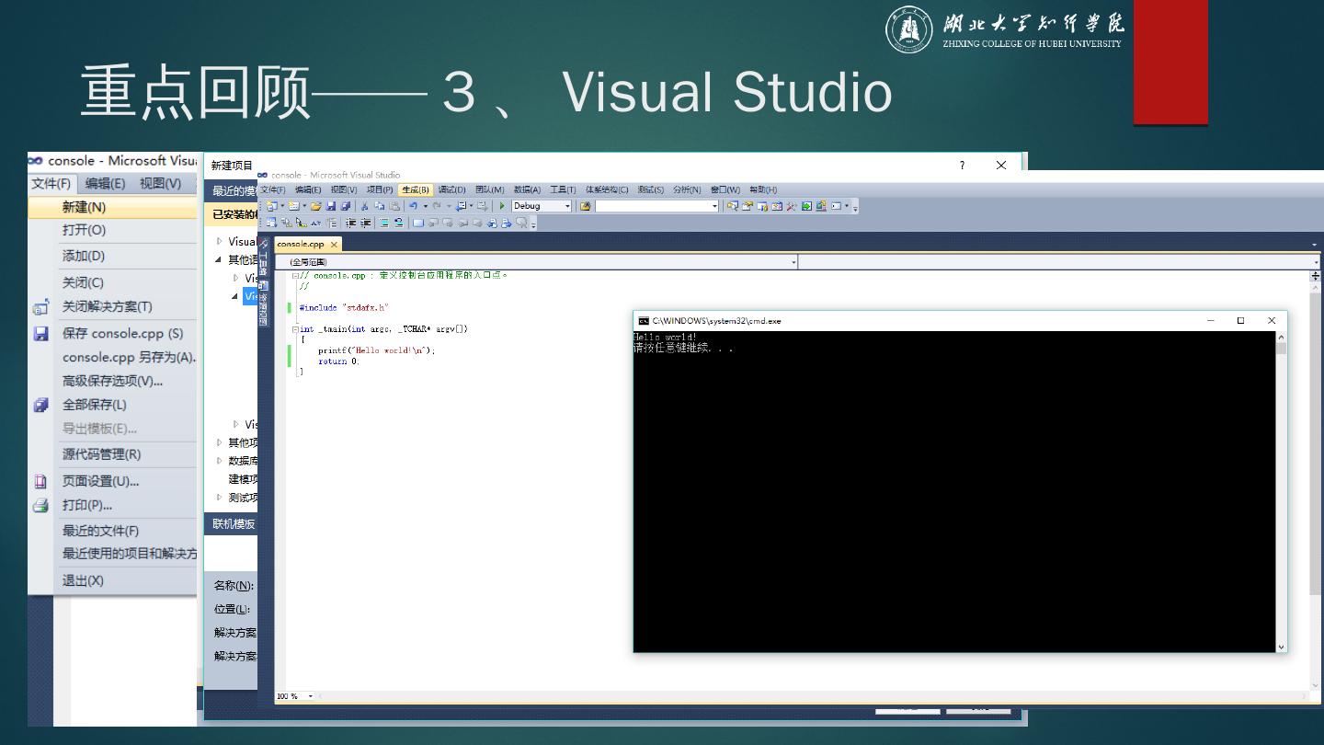Viewport: 1324px width, 745px height.
Task: Click the New Project toolbar icon
Action: (272, 206)
